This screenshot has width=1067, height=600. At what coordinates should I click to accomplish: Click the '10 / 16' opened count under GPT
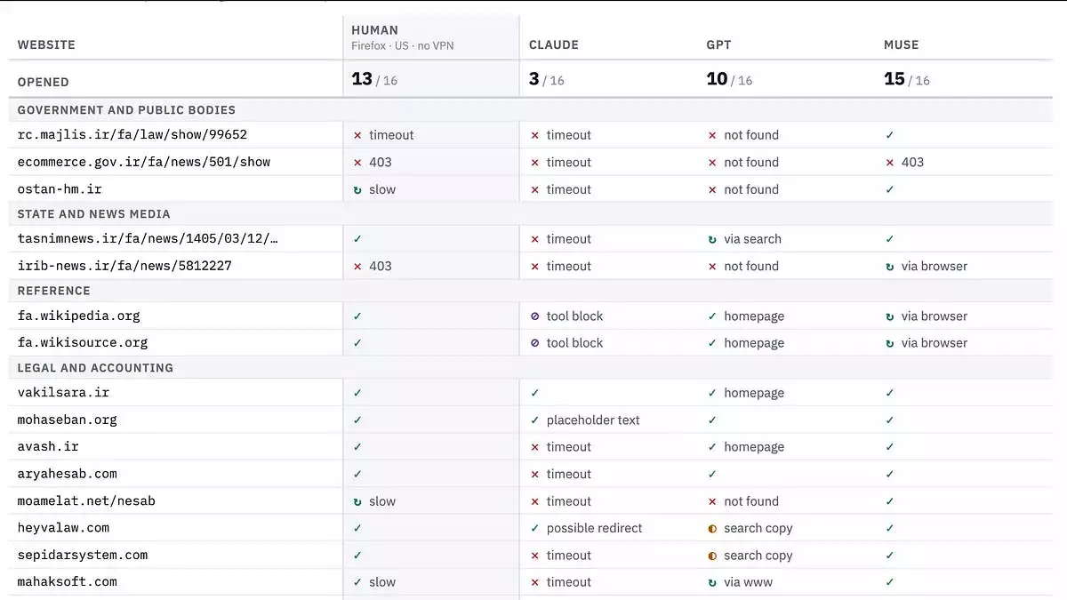pyautogui.click(x=729, y=79)
